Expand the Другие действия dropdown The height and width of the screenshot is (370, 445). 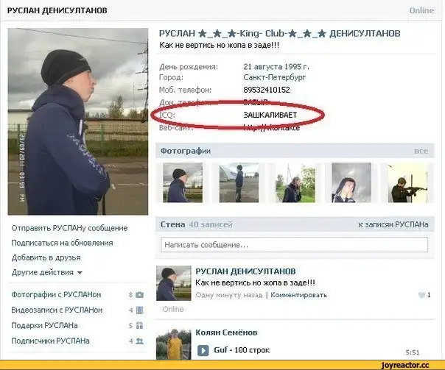click(x=47, y=272)
